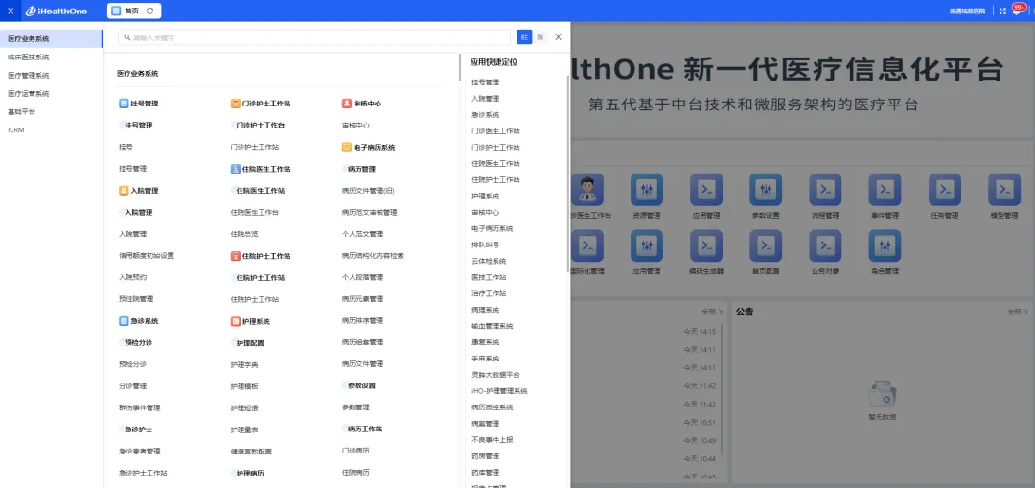This screenshot has width=1035, height=488.
Task: Click the 护理系统 category icon
Action: click(235, 321)
